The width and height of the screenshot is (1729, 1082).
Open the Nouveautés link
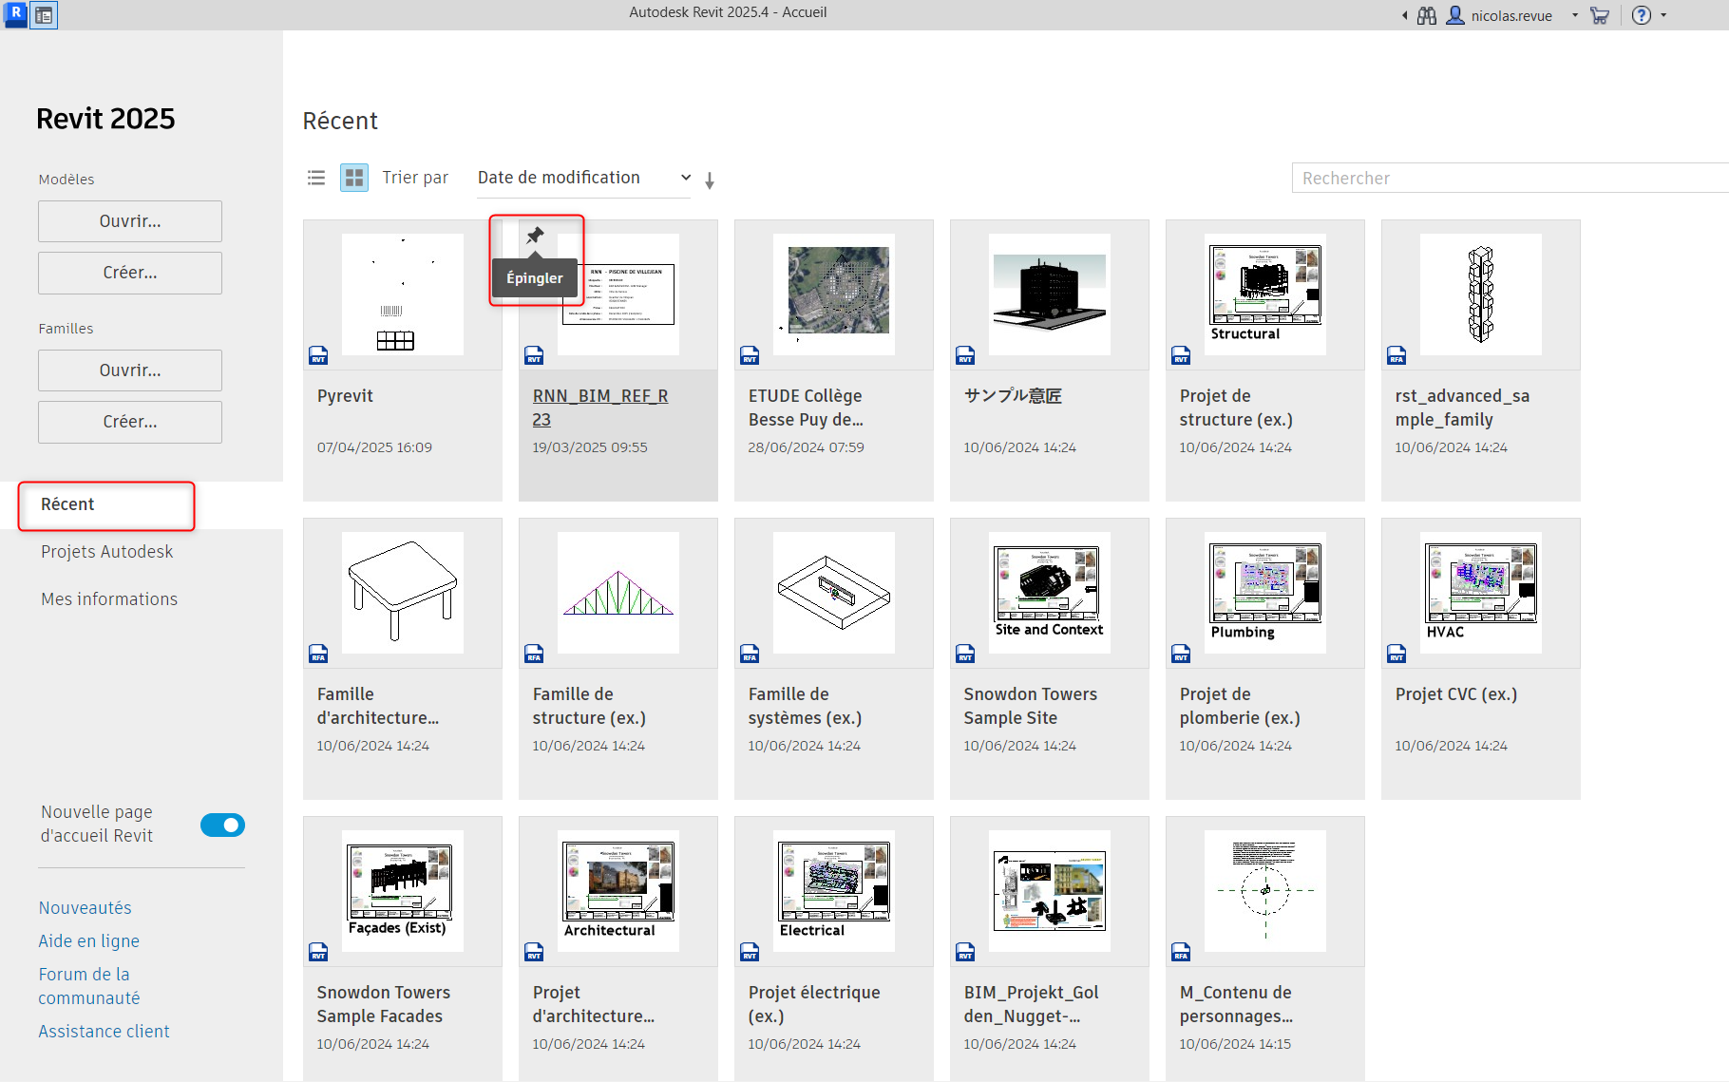pos(85,908)
